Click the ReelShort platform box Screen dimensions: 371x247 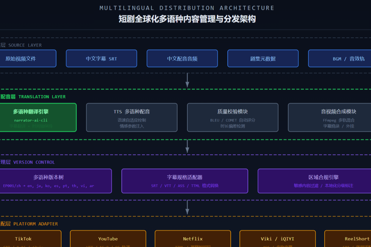348,239
